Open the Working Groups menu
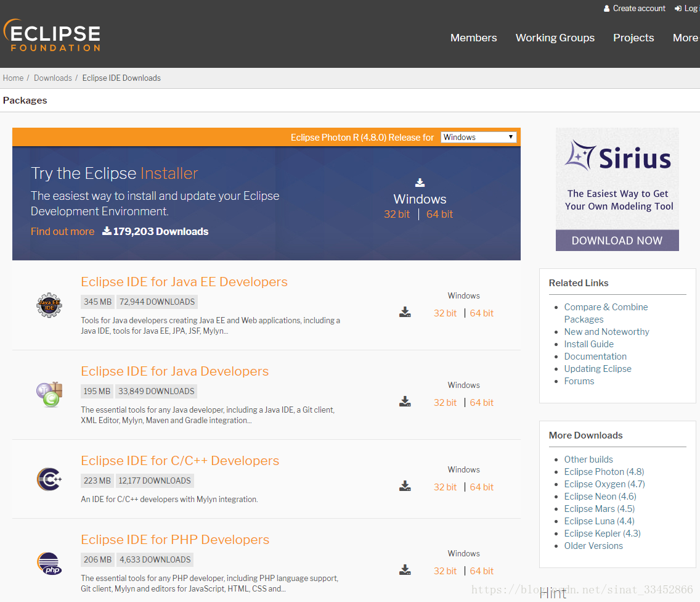The width and height of the screenshot is (700, 602). (555, 38)
